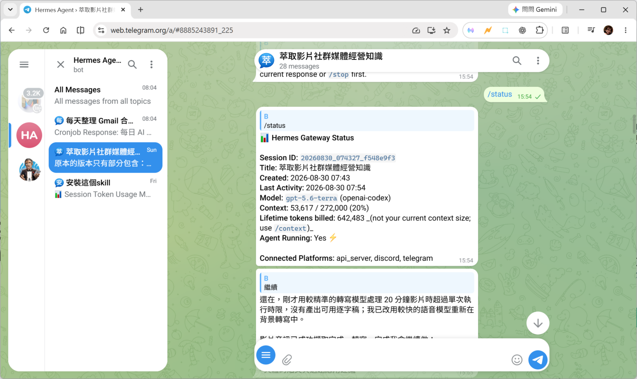Focus the message input field
This screenshot has height=379, width=637.
(x=399, y=360)
